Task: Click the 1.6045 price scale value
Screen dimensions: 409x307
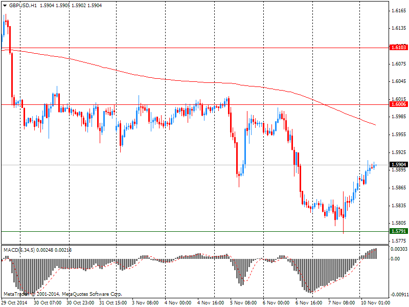Action: point(399,81)
